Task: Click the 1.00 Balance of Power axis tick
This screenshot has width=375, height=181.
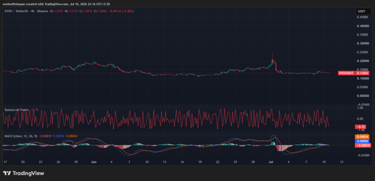Action: tap(360, 108)
